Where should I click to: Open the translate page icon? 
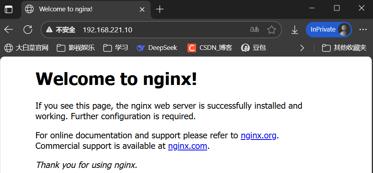[254, 30]
